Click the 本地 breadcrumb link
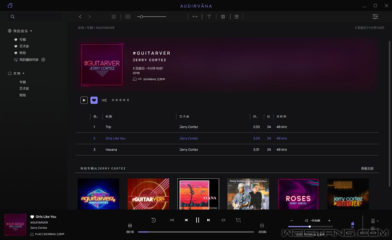Viewport: 392px width, 240px height. coord(81,28)
